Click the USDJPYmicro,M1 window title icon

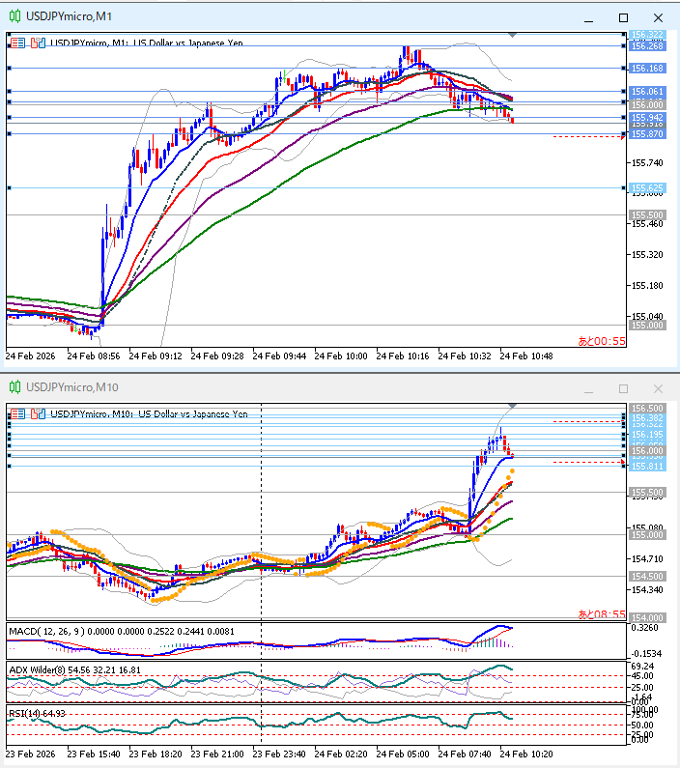14,17
